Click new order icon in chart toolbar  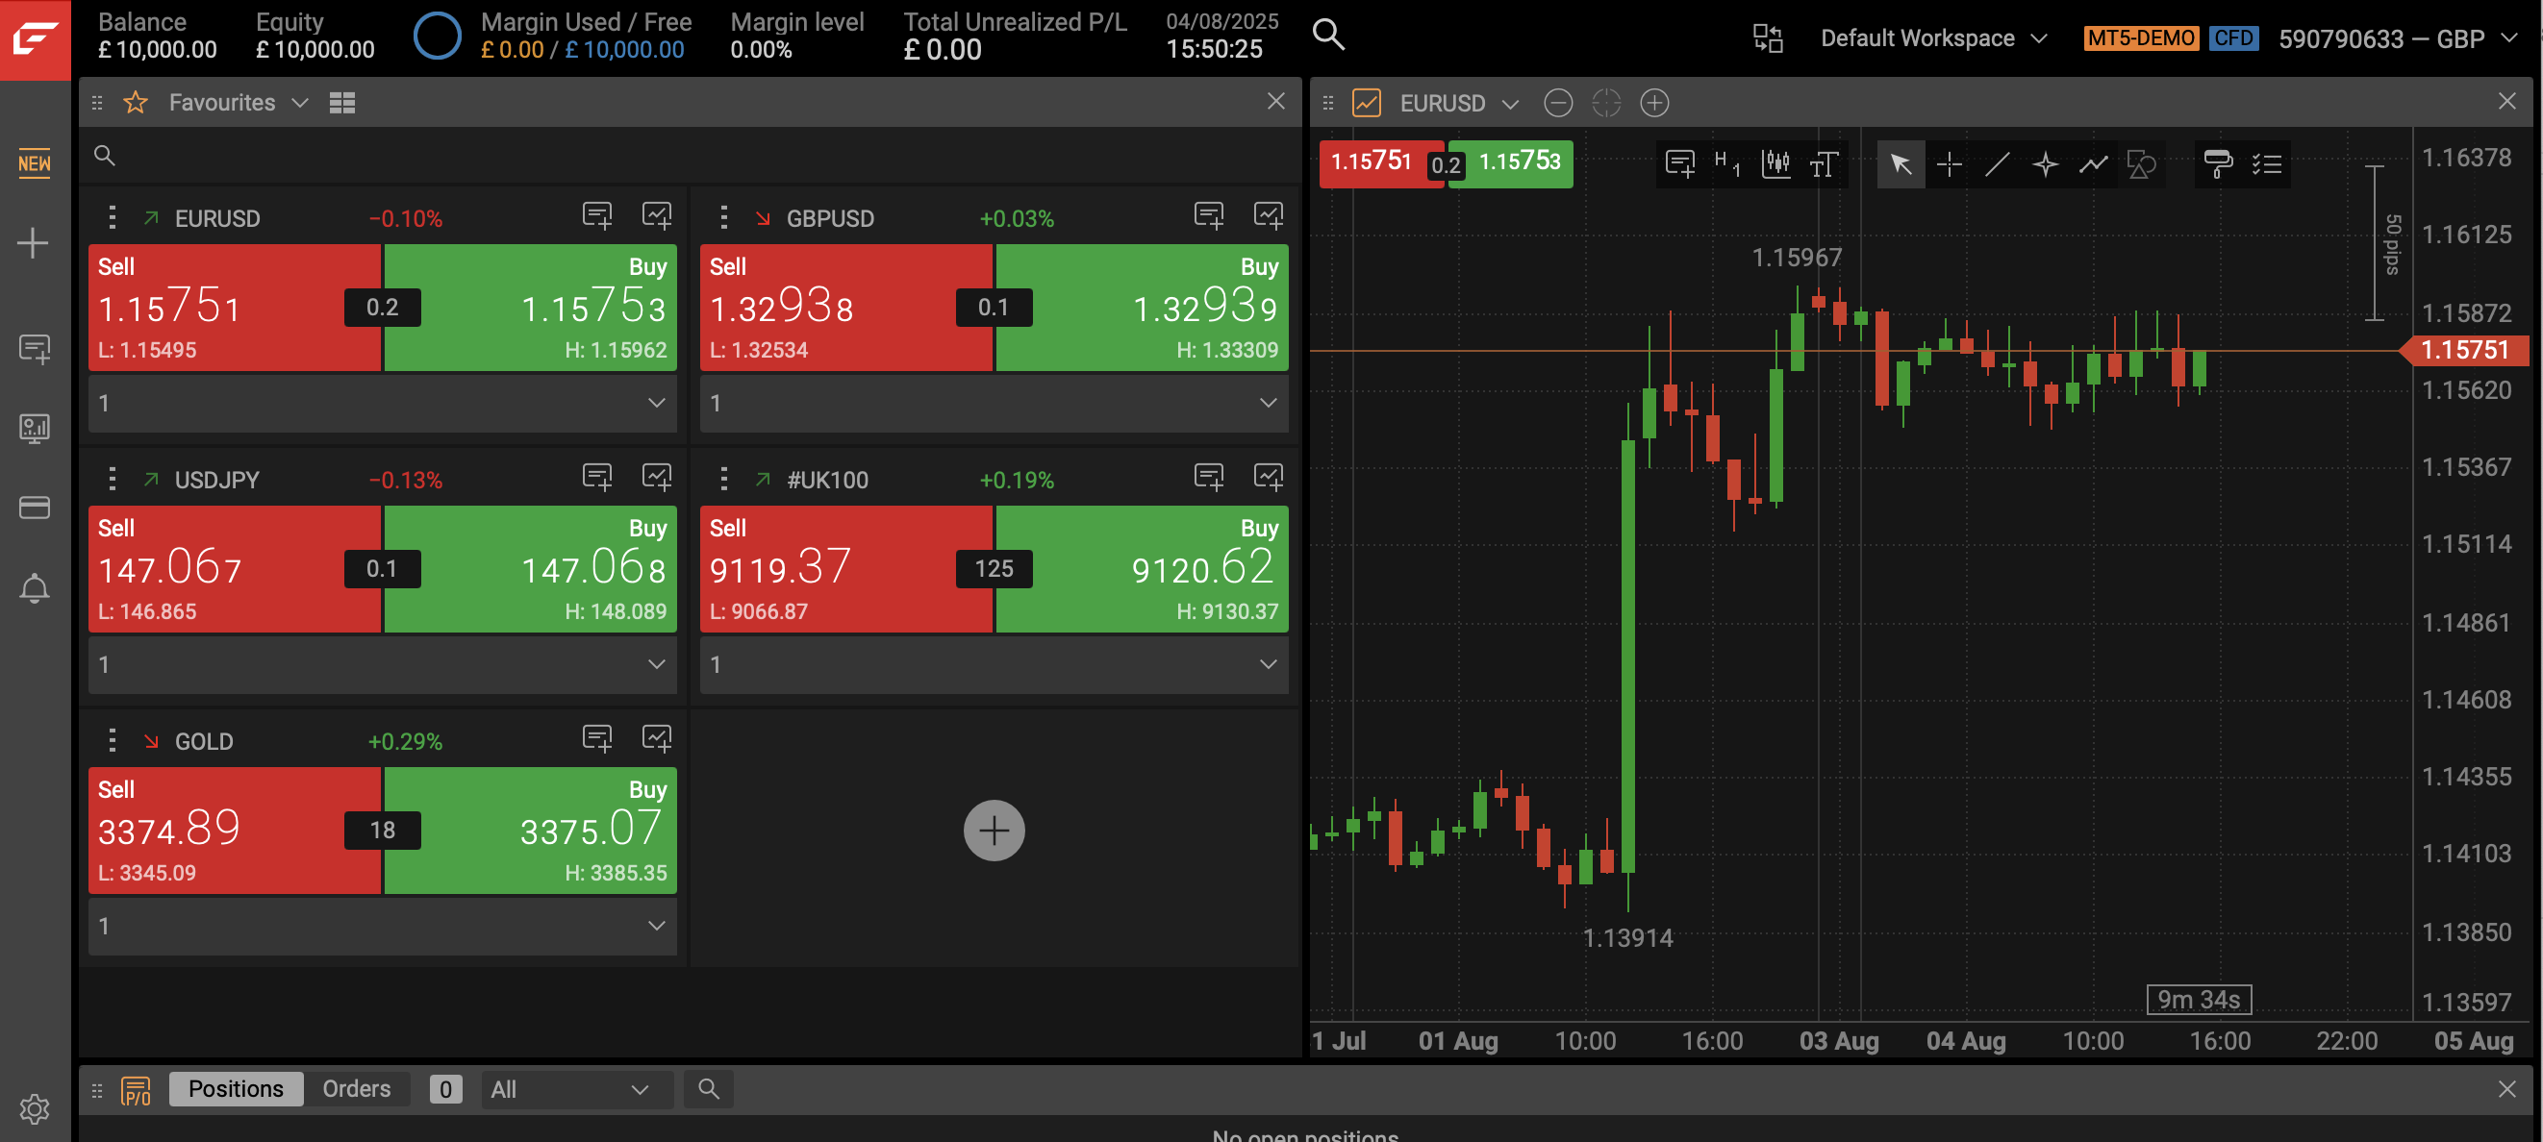1679,163
